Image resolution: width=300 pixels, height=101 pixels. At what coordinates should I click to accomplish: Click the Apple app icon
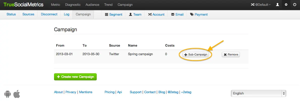pos(17,94)
